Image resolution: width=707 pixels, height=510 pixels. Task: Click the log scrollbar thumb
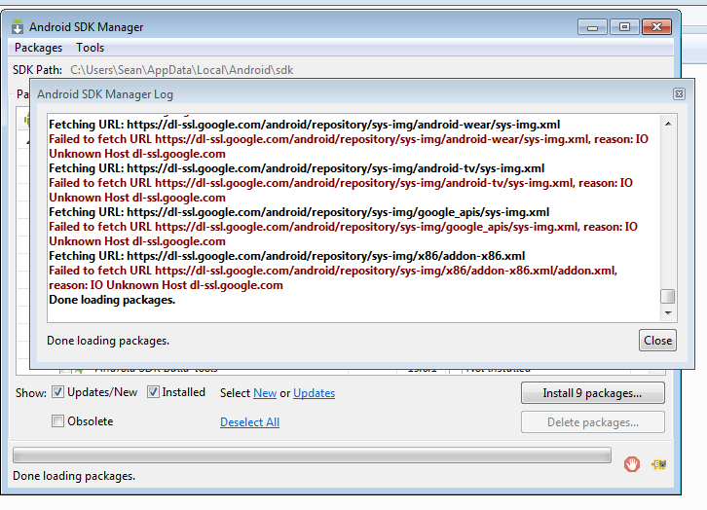click(667, 297)
